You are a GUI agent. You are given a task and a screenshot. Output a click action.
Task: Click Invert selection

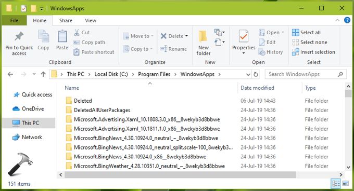(313, 52)
